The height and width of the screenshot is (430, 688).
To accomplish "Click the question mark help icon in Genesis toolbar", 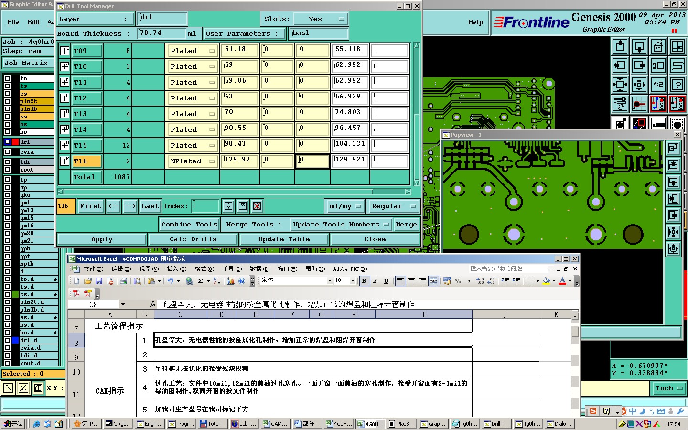I will [677, 85].
